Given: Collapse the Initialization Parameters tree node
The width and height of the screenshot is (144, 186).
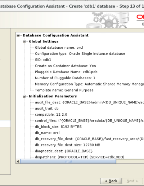Looking at the screenshot, I should pos(24,96).
